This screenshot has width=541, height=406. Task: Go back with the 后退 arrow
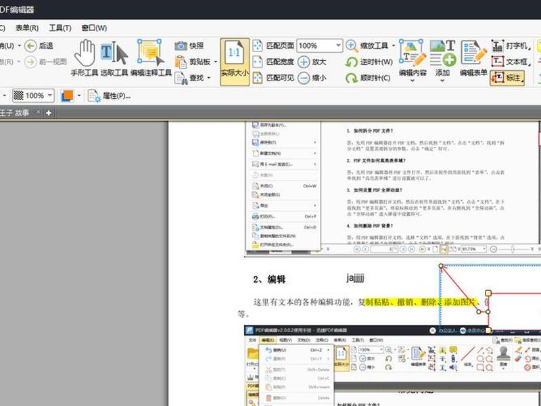[39, 45]
